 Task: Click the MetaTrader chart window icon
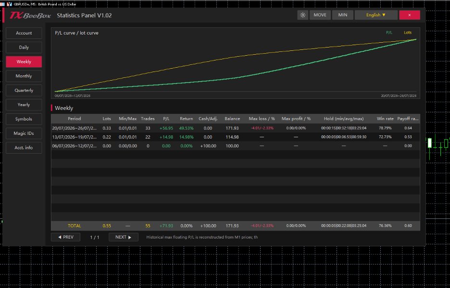(x=9, y=4)
